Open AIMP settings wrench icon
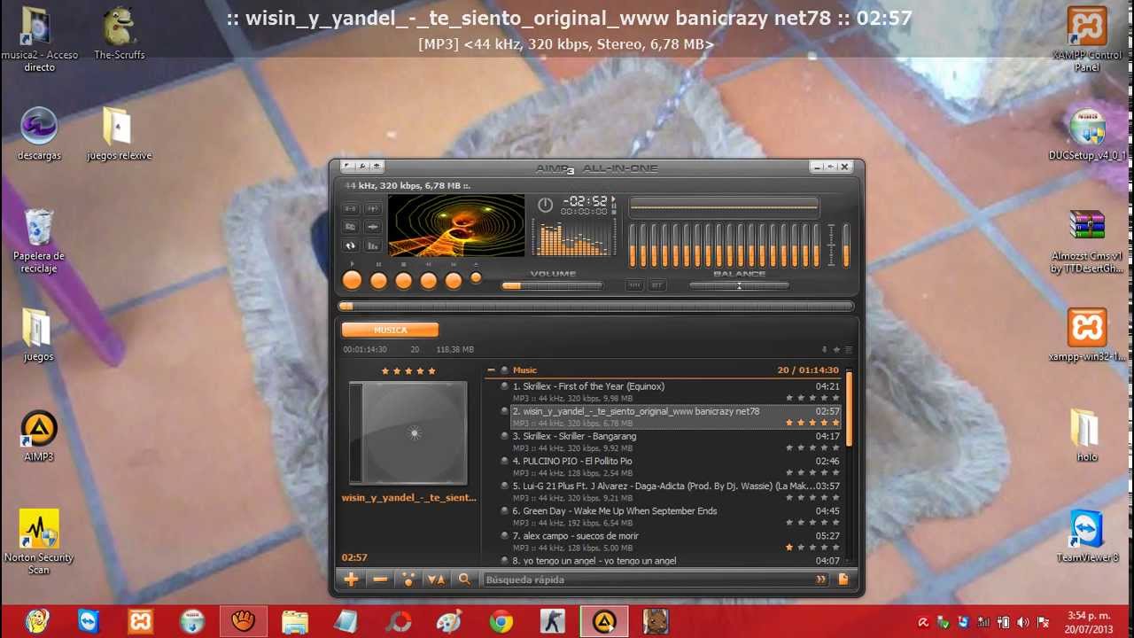The width and height of the screenshot is (1134, 638). coord(362,166)
